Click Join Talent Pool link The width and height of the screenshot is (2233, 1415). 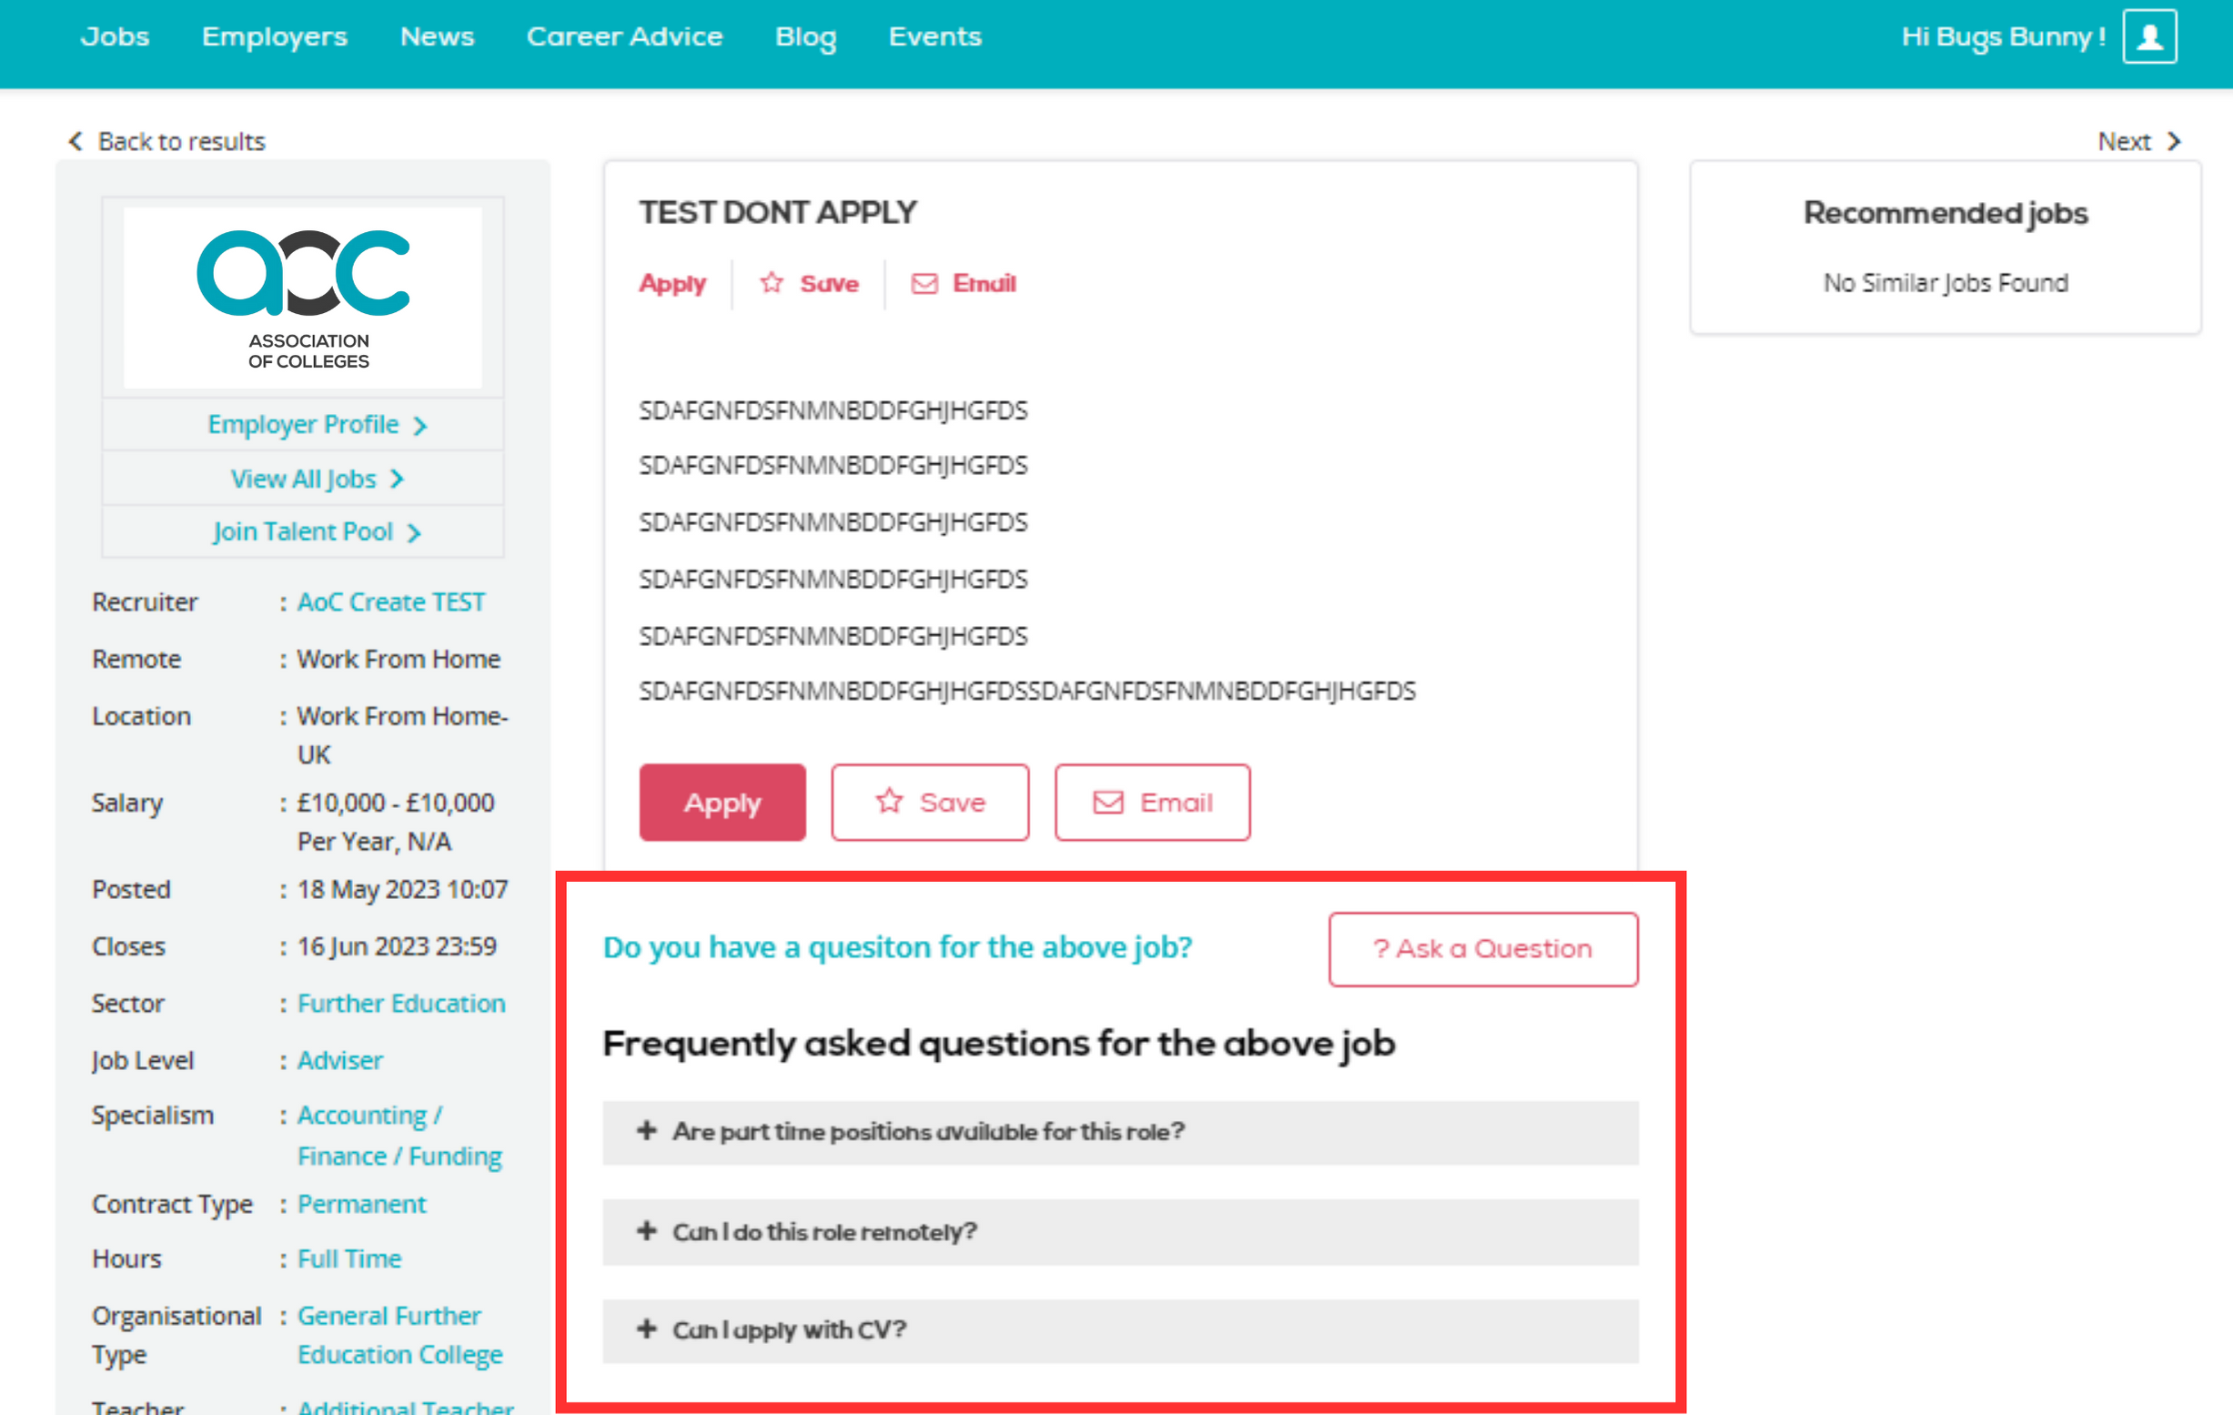[x=317, y=532]
